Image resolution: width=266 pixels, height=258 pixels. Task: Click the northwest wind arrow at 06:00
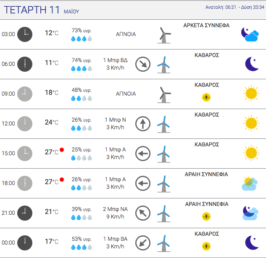coord(143,64)
